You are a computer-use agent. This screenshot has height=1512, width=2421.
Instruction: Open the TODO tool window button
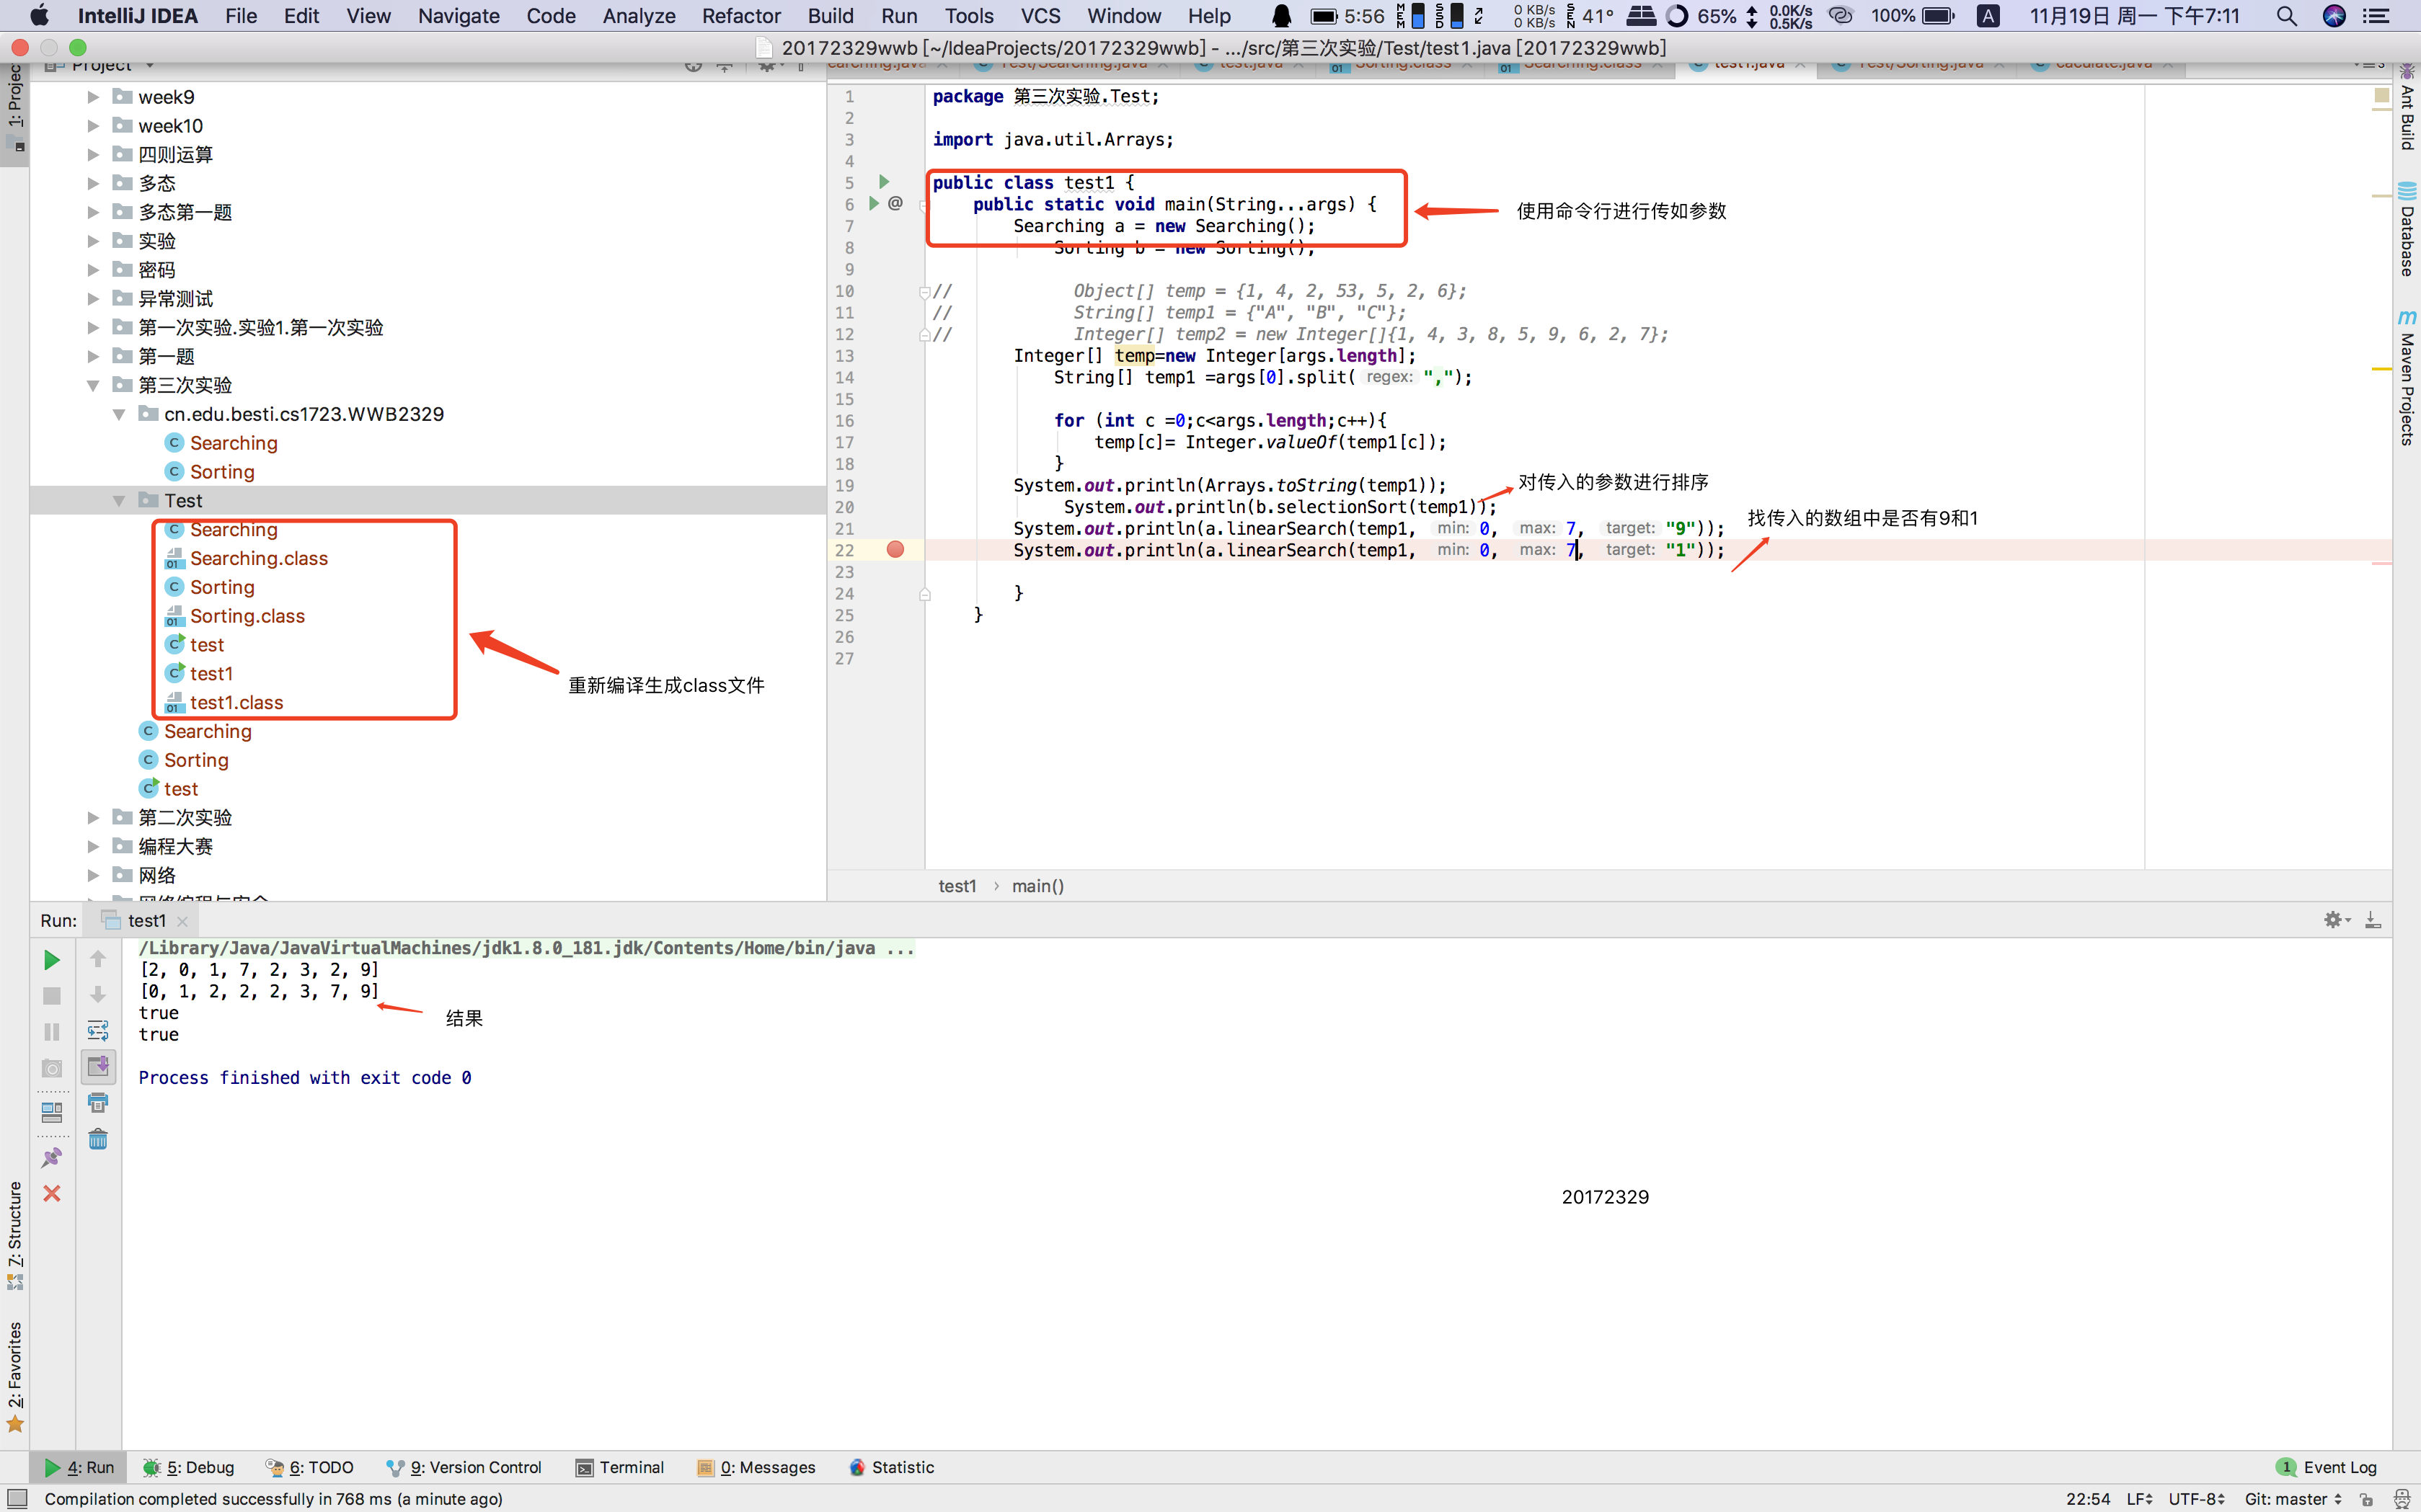[x=310, y=1467]
